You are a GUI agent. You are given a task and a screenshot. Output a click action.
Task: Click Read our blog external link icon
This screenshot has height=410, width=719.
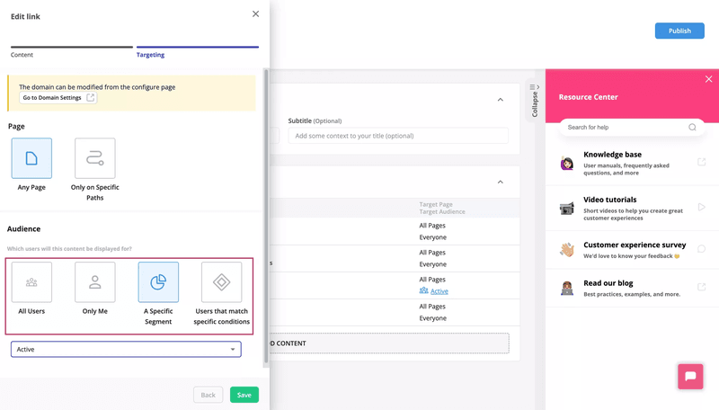tap(701, 287)
